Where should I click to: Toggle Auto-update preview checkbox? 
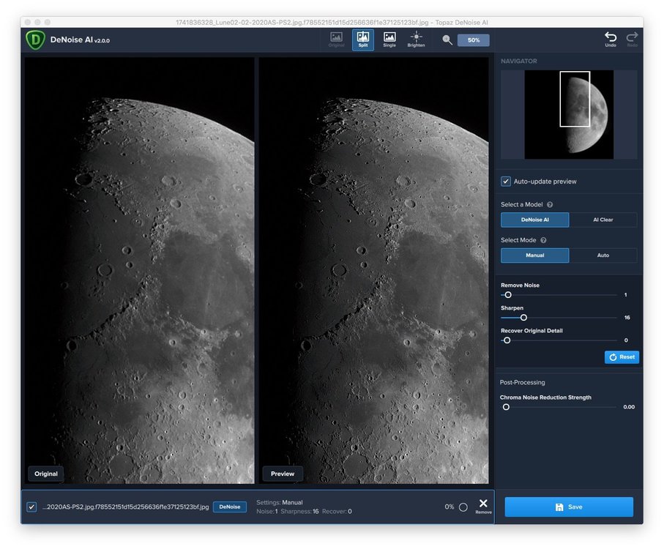pos(506,182)
